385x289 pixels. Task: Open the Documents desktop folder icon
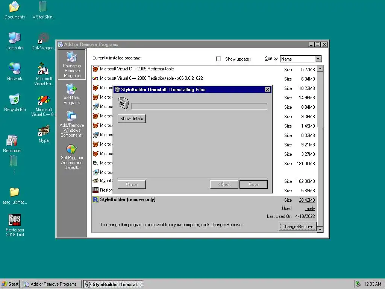point(15,7)
